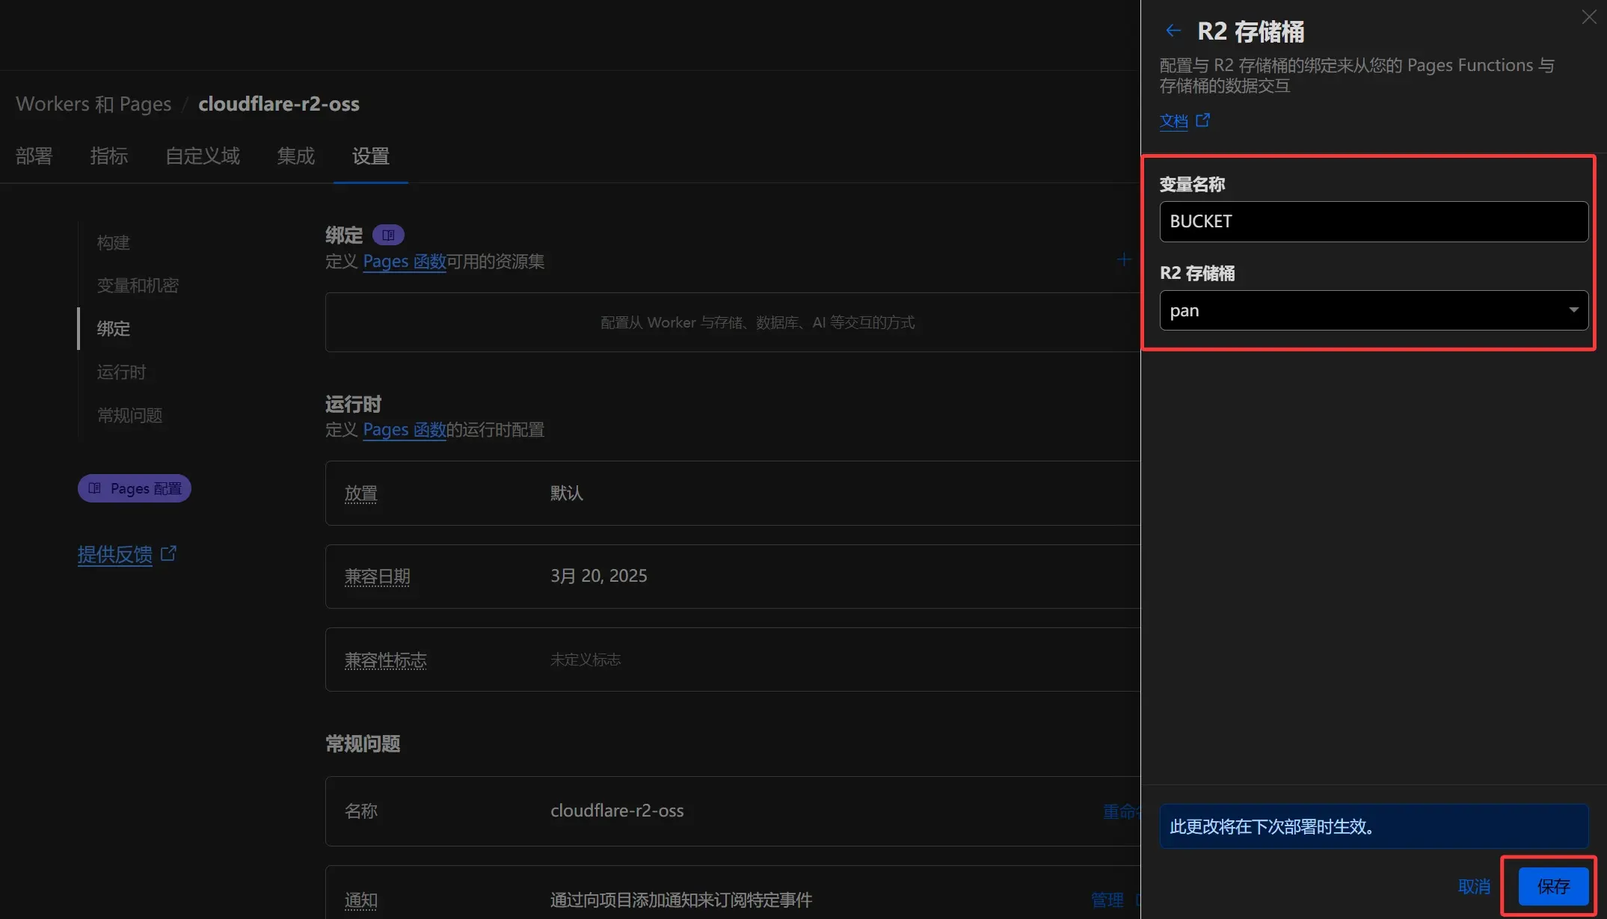
Task: Click the 取消 button
Action: (1473, 886)
